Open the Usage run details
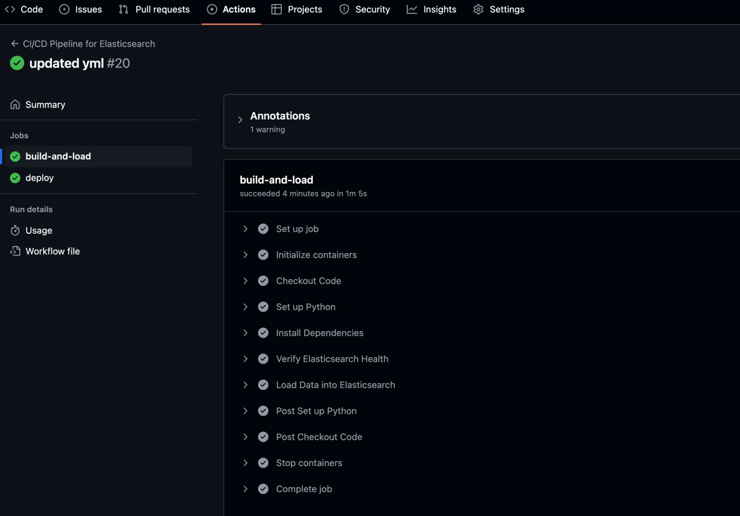The width and height of the screenshot is (740, 516). (38, 230)
